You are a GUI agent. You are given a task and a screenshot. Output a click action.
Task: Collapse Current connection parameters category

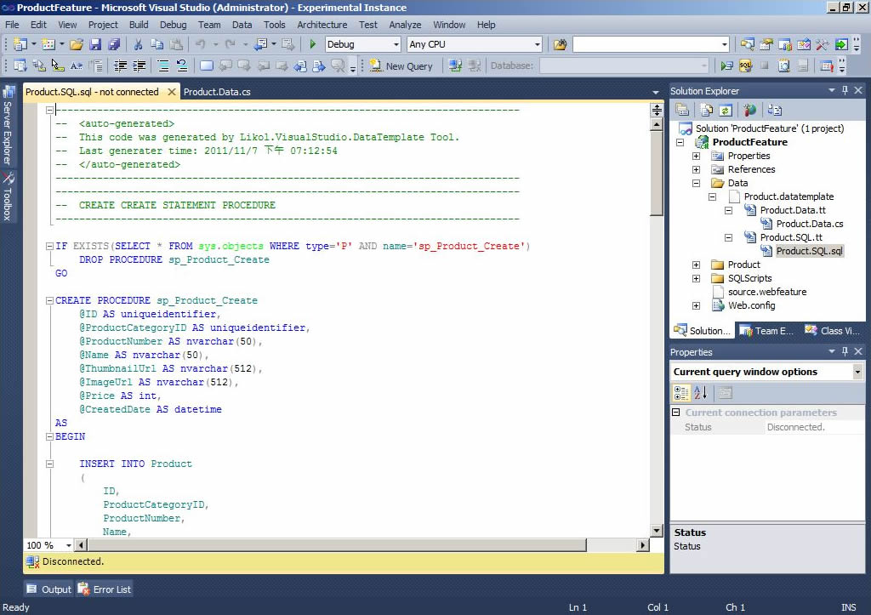pyautogui.click(x=676, y=413)
